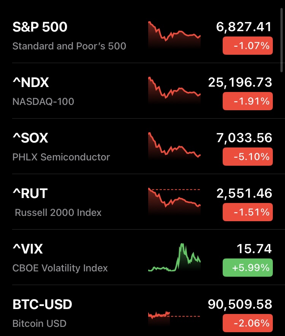
Task: Toggle the -1.07% change badge
Action: 247,46
